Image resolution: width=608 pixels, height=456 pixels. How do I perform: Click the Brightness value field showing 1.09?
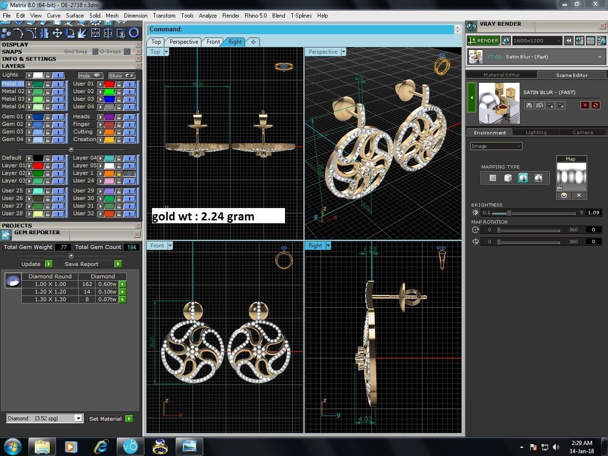coord(593,213)
